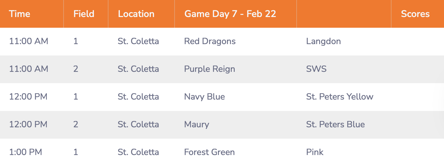Select the Forest Green team cell
Image resolution: width=444 pixels, height=167 pixels.
209,152
